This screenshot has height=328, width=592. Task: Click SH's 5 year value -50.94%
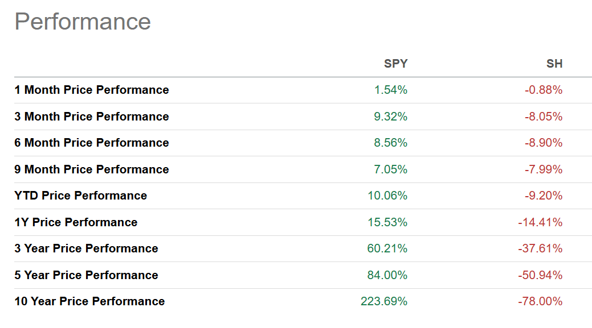pyautogui.click(x=540, y=275)
